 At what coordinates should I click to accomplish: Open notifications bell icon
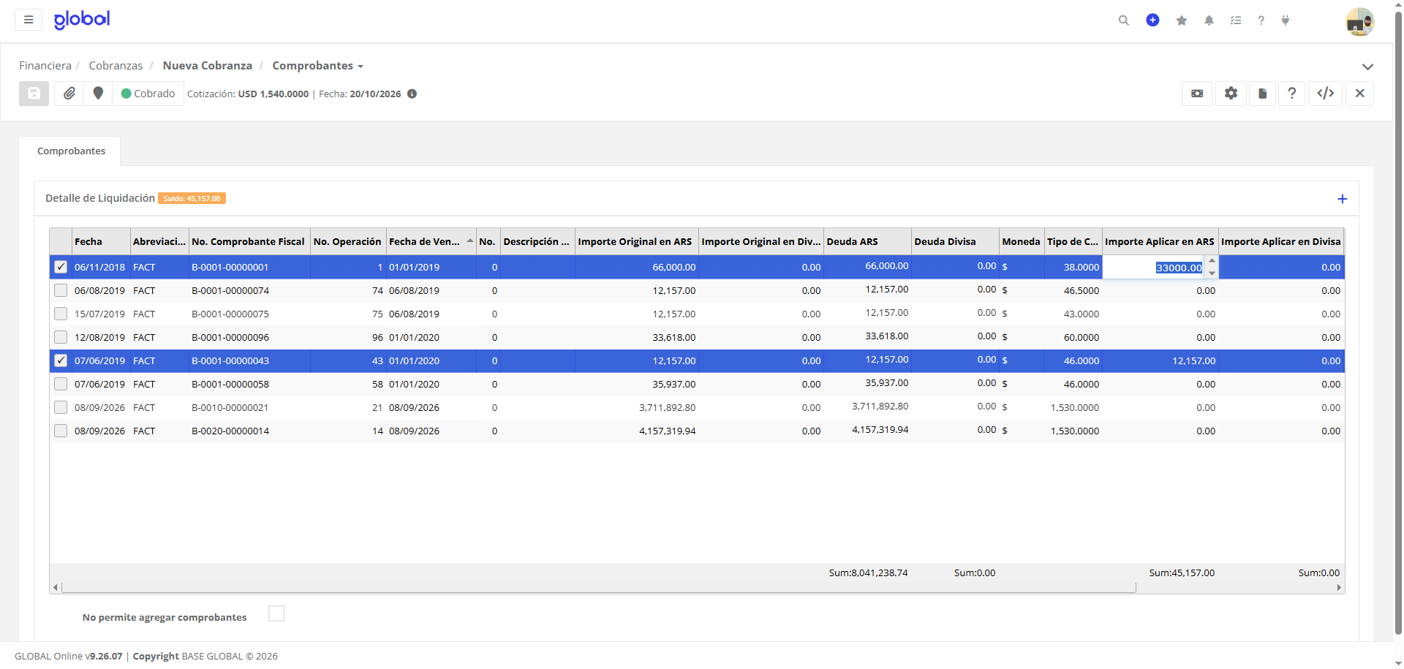pos(1209,20)
